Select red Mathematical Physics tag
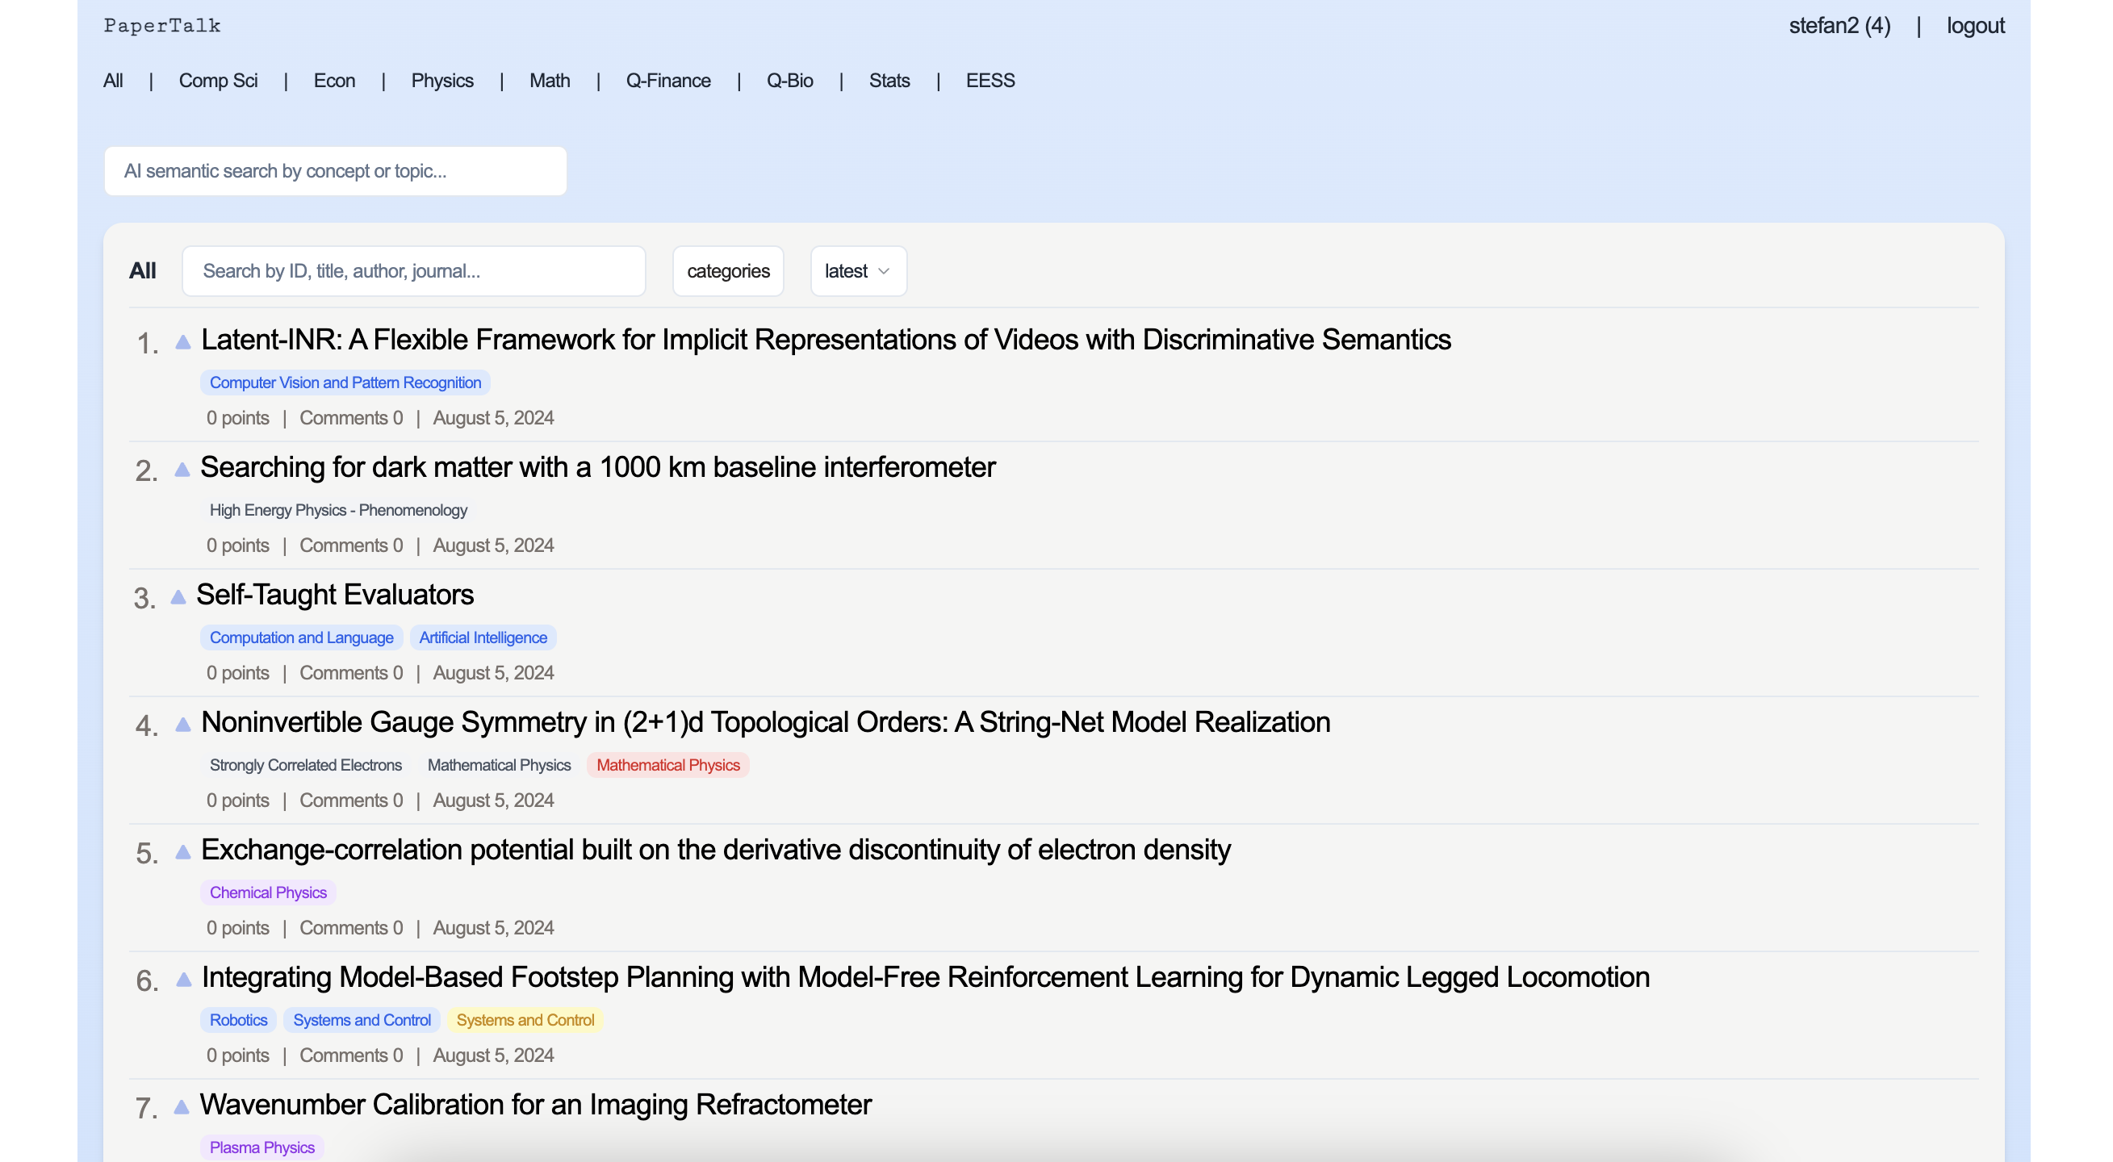The image size is (2113, 1162). (667, 764)
